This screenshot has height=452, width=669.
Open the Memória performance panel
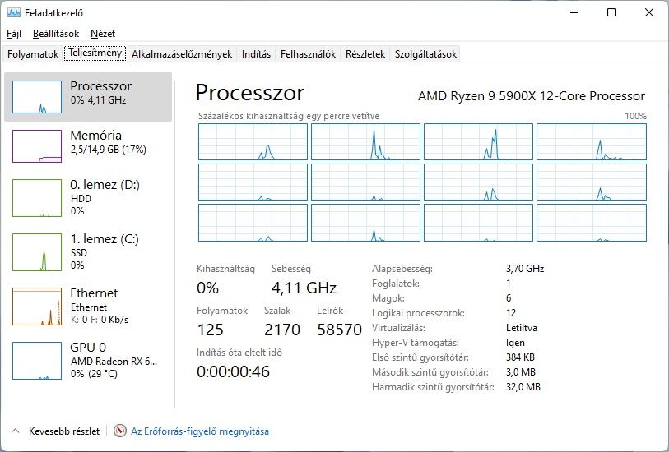tap(88, 146)
